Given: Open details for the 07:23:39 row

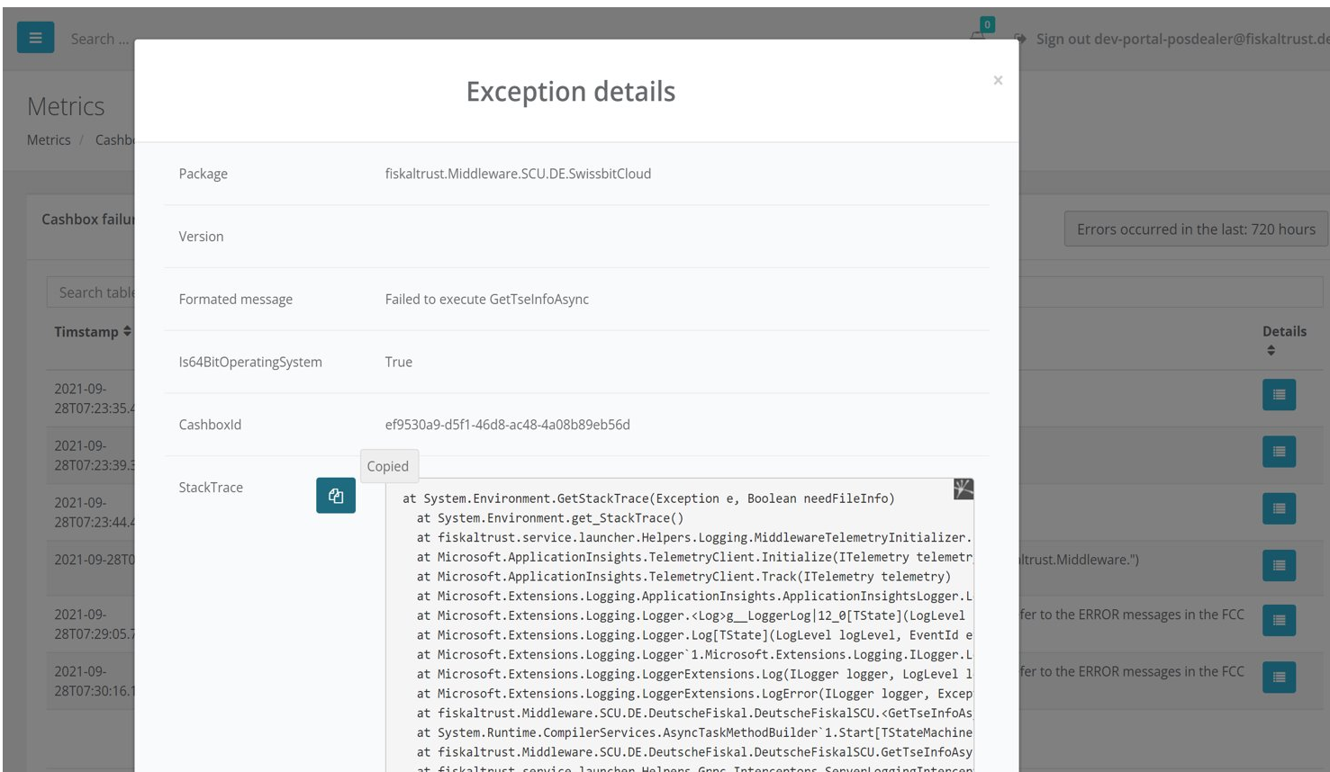Looking at the screenshot, I should pyautogui.click(x=1279, y=451).
